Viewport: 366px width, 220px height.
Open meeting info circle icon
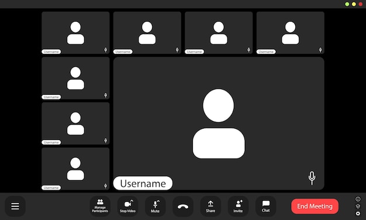(358, 199)
